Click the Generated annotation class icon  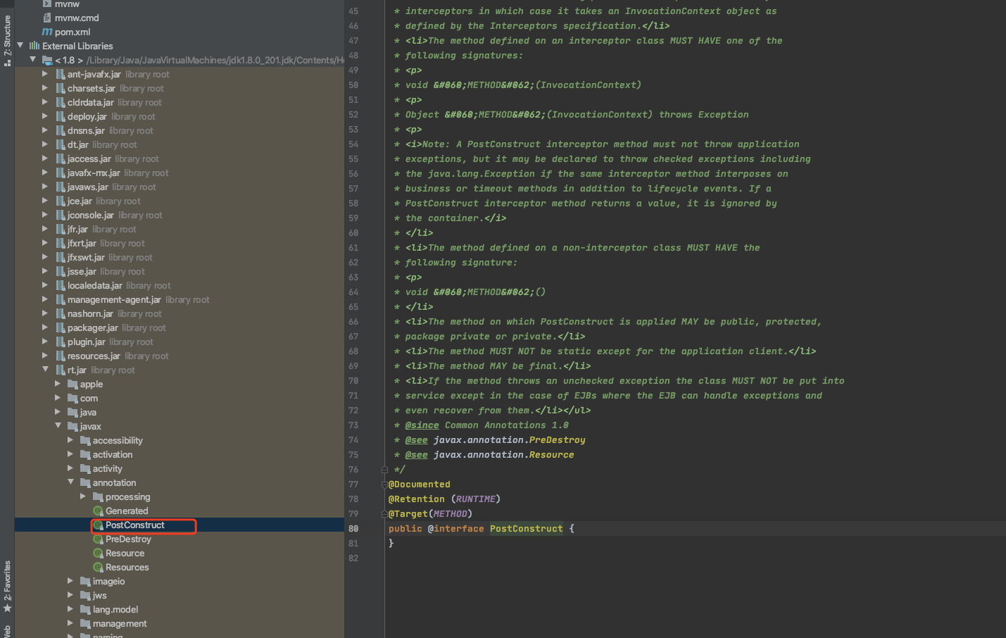tap(99, 511)
